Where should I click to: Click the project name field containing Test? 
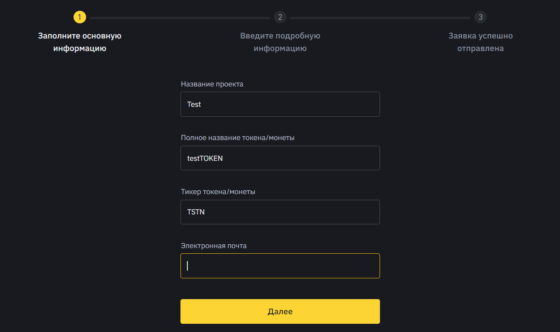click(x=280, y=104)
